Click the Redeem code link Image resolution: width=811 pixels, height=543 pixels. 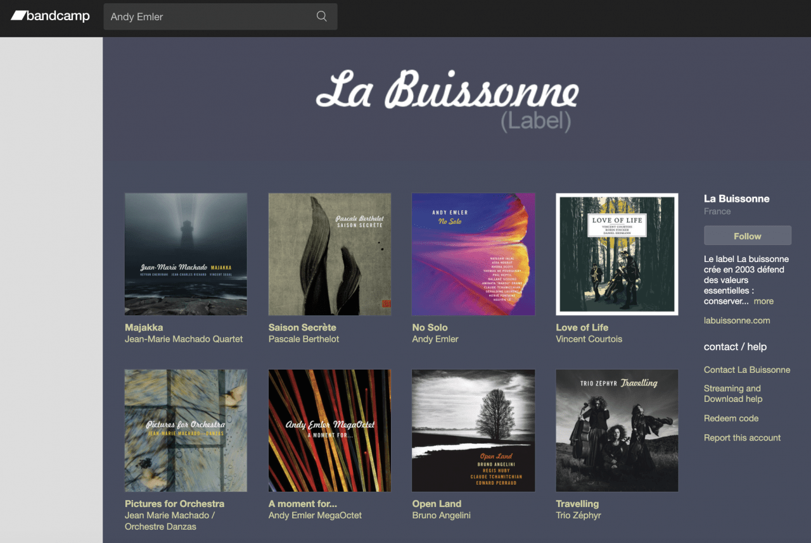pyautogui.click(x=731, y=418)
